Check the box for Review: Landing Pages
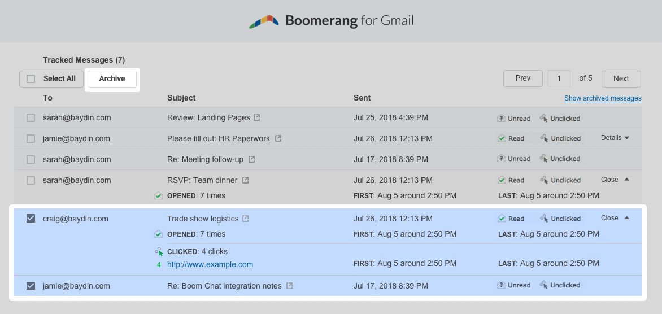662x314 pixels. point(31,118)
